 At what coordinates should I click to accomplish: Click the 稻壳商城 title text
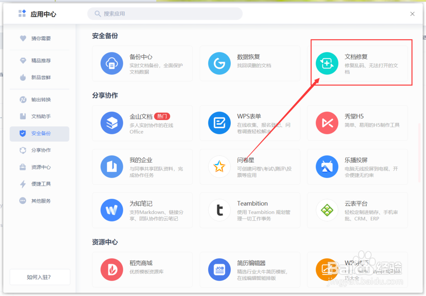(141, 263)
